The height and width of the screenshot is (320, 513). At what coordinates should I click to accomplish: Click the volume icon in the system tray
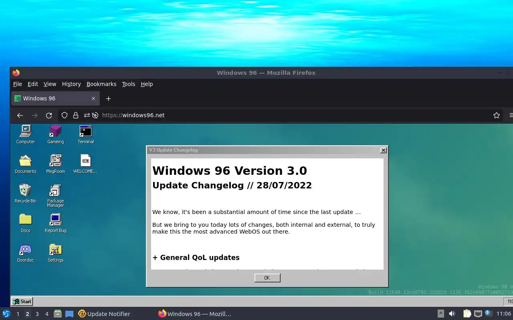tap(452, 314)
